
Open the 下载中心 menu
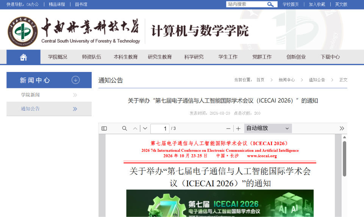(330, 57)
